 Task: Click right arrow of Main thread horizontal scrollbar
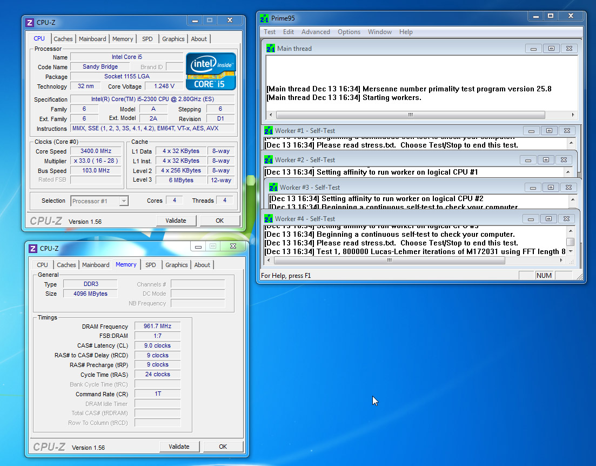(x=573, y=115)
